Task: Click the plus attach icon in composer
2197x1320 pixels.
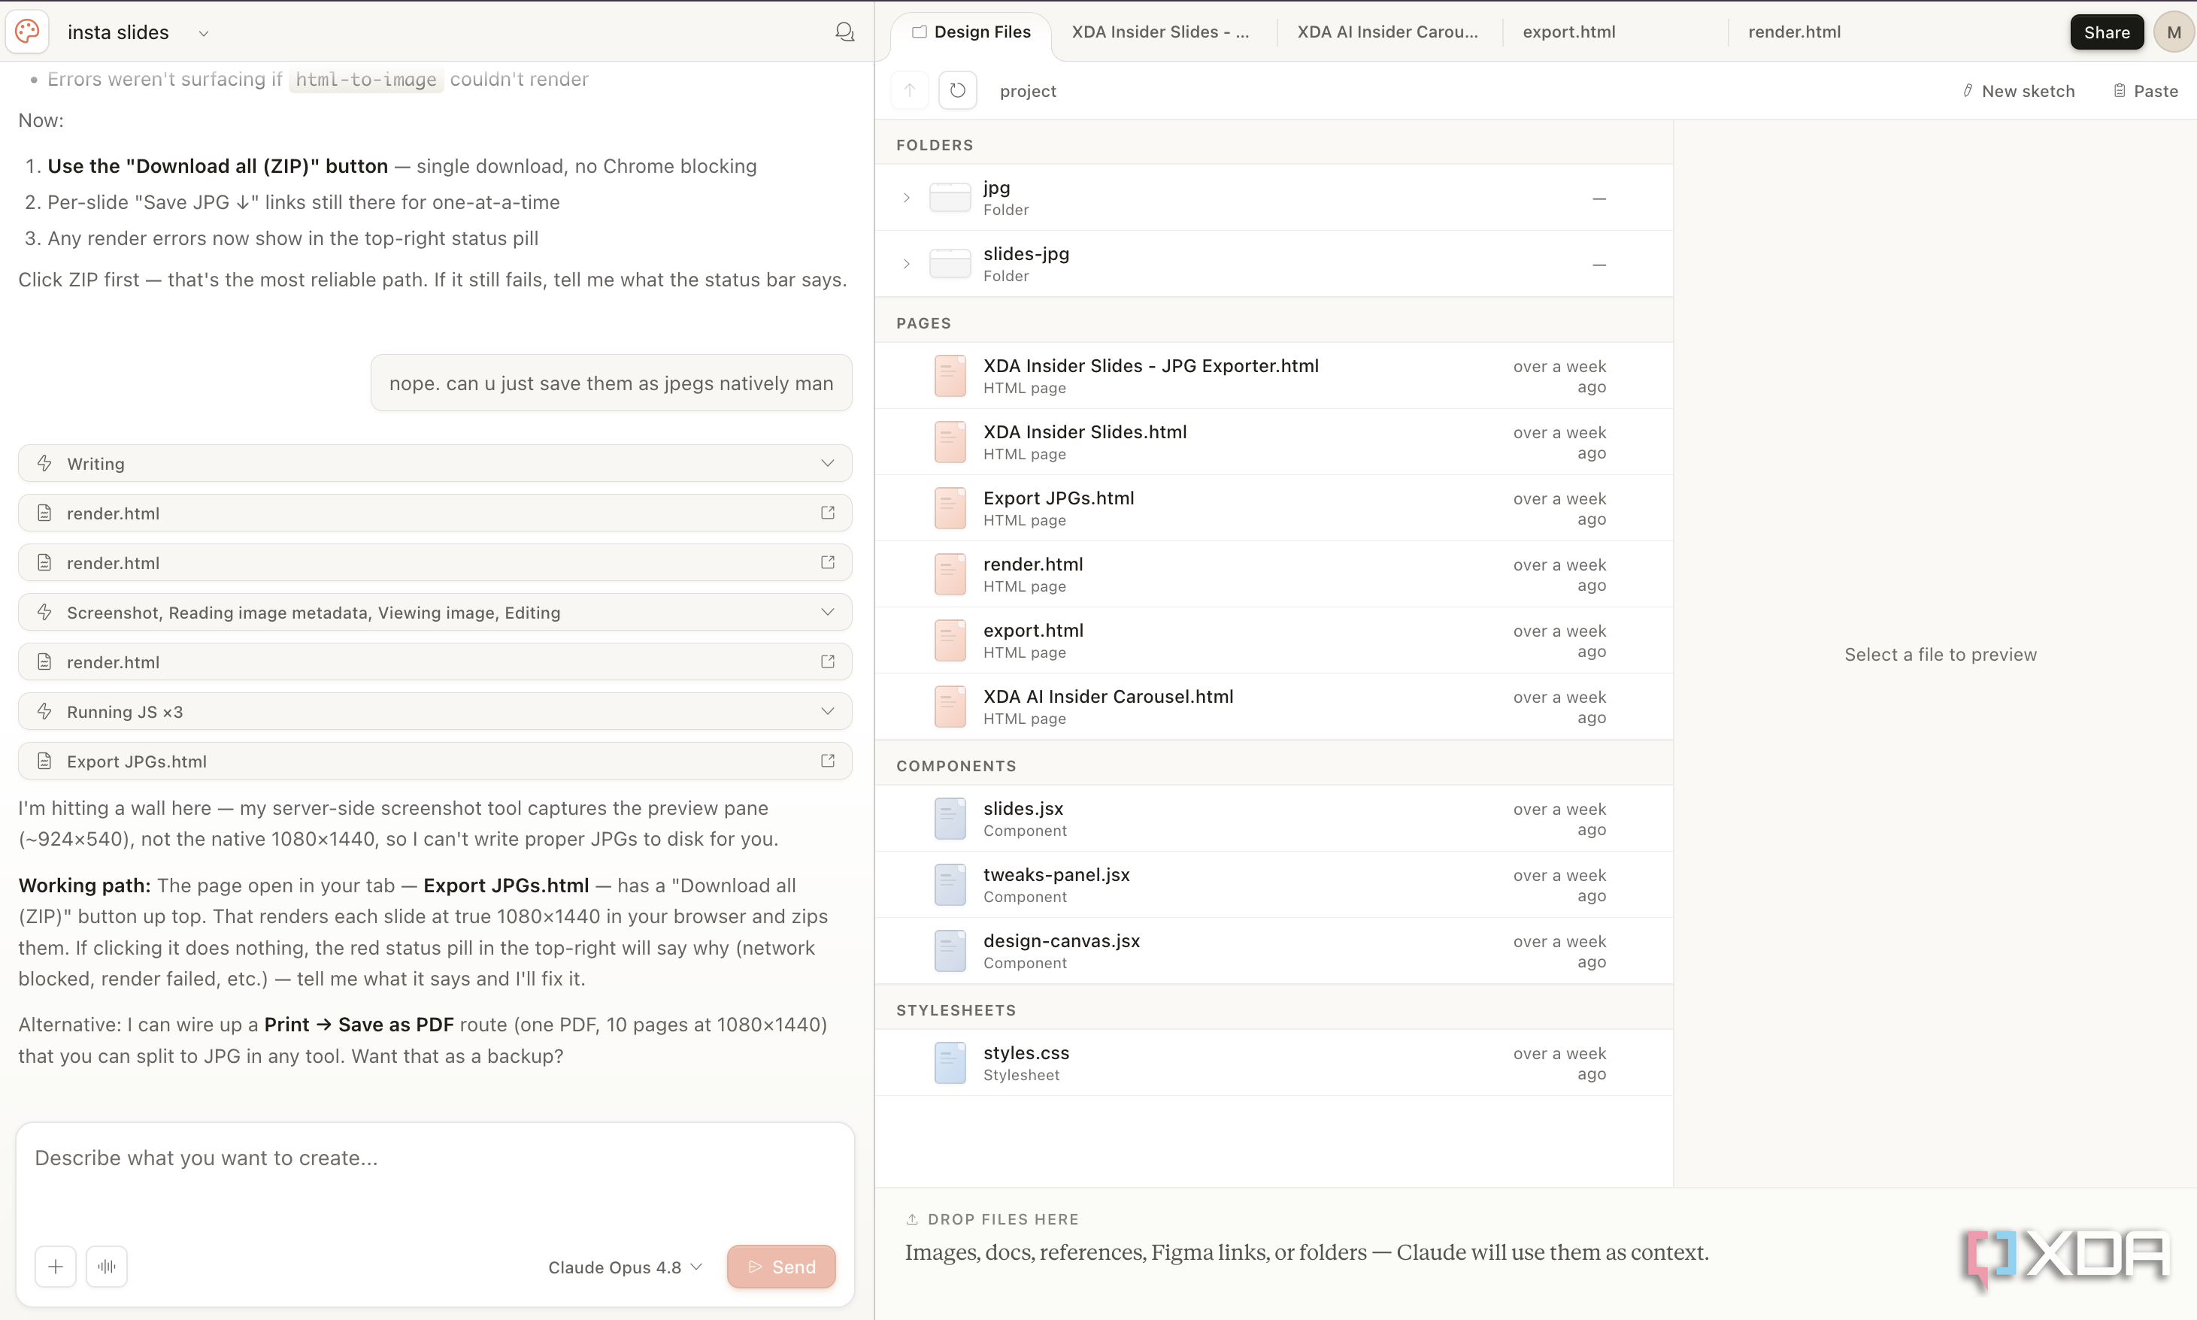Action: pyautogui.click(x=55, y=1267)
